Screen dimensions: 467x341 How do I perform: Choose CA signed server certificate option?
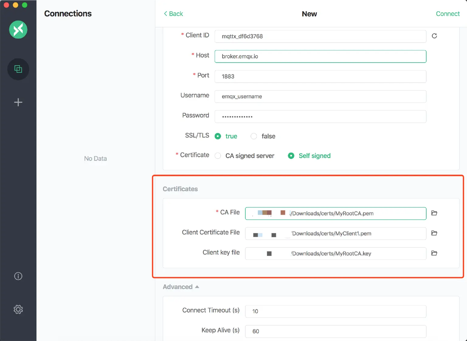(x=218, y=156)
